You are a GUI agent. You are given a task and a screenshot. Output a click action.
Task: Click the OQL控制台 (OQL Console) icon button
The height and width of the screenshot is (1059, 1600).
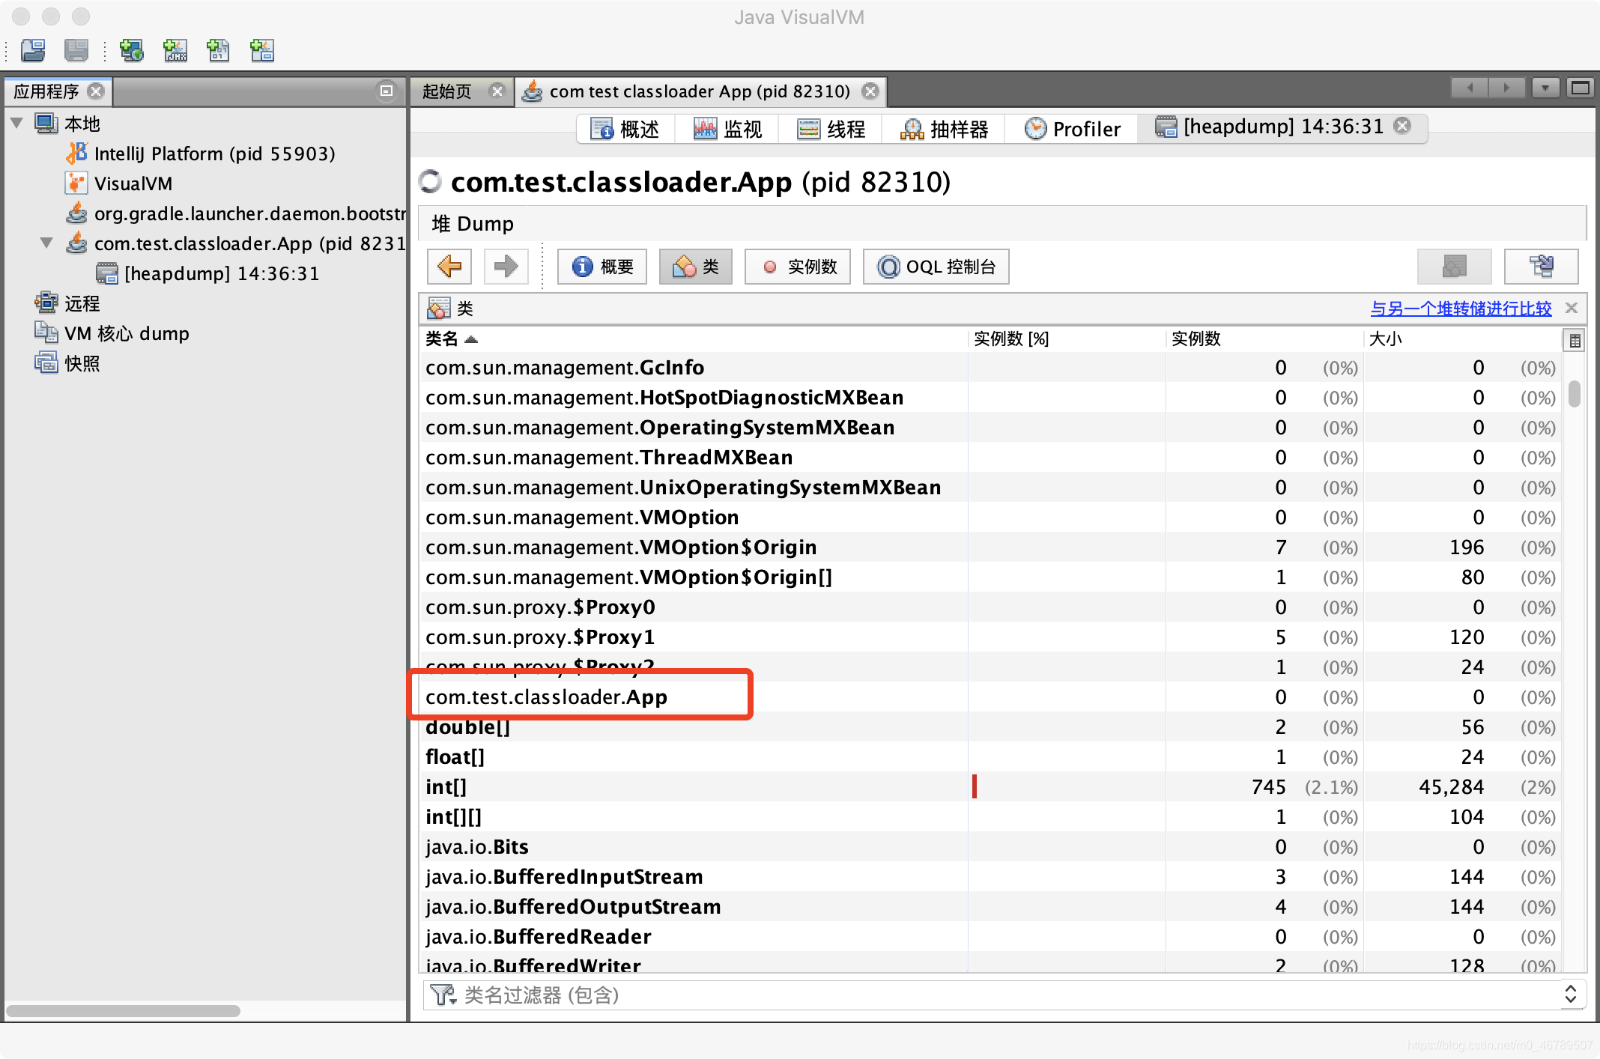937,266
